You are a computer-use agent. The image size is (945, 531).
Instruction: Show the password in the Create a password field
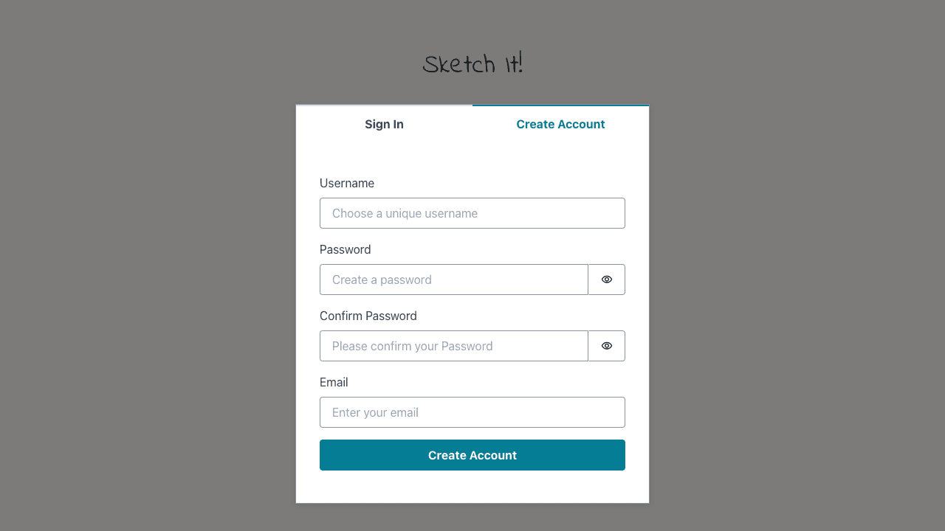[x=607, y=280]
